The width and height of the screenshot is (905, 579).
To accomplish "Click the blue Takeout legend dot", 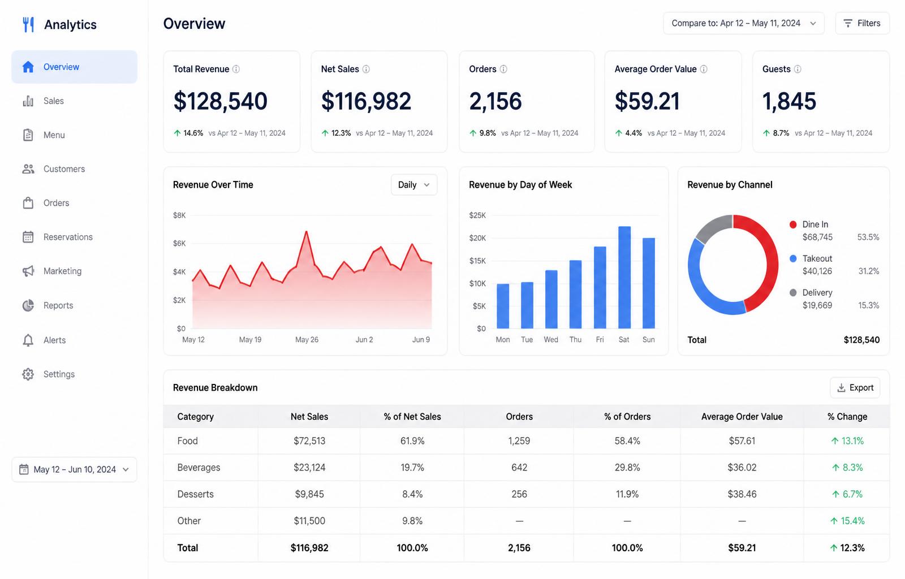I will coord(793,258).
